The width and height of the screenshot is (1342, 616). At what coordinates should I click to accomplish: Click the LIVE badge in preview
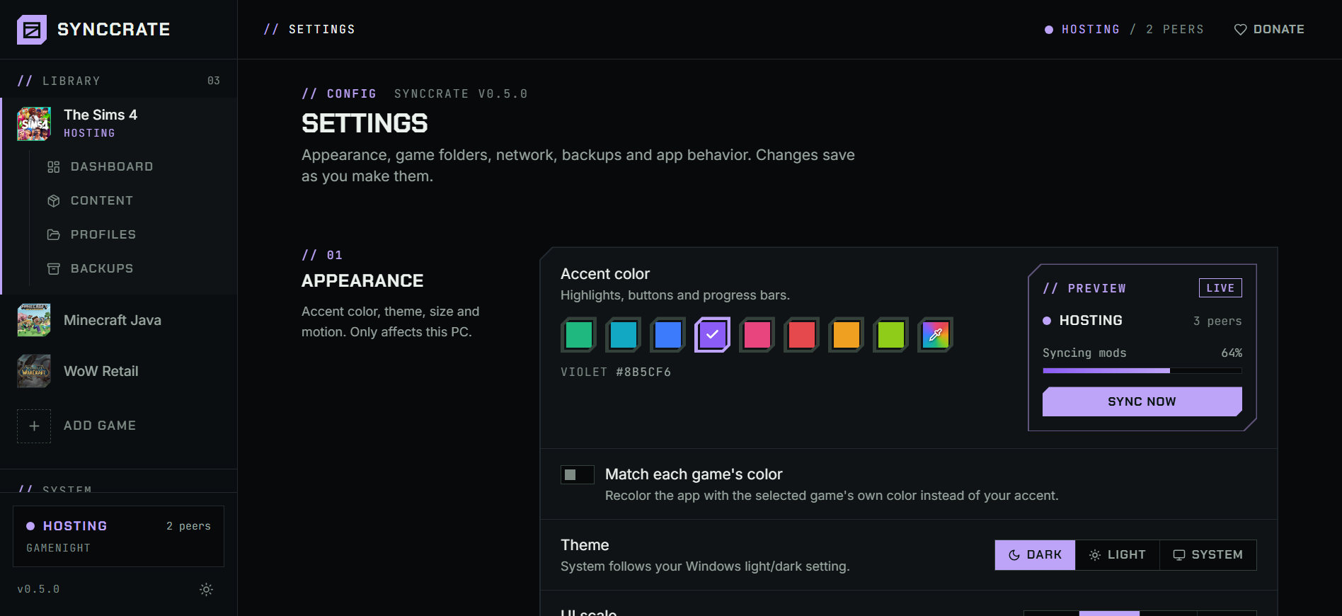point(1220,287)
